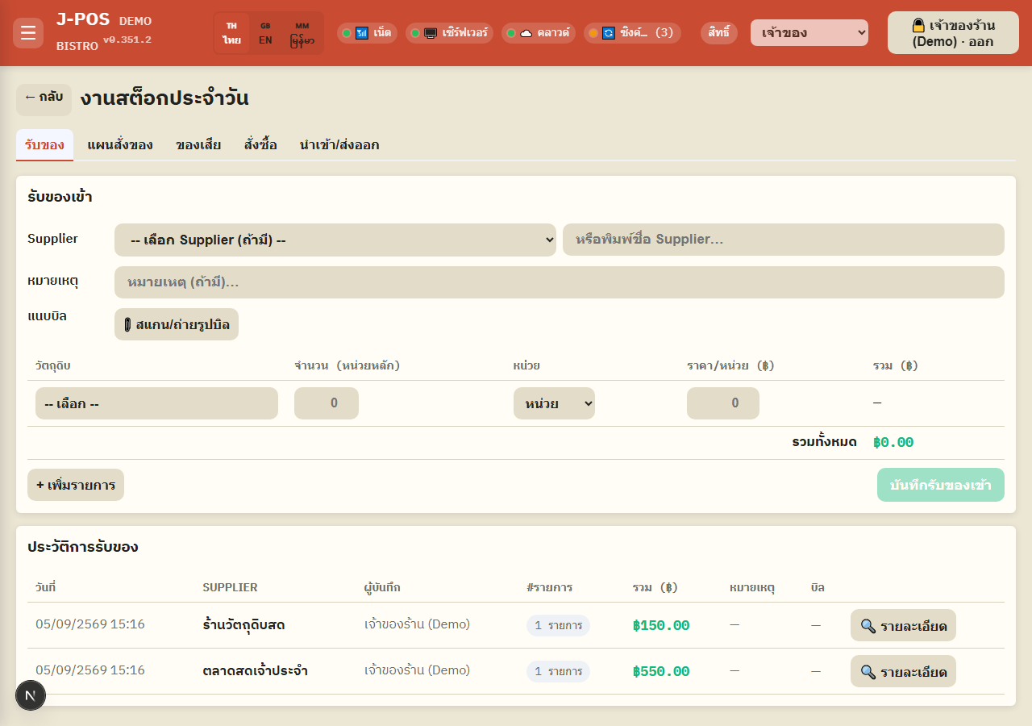Open รายละเอียด for ร้านวัตถุดิบสด entry
The image size is (1032, 726).
pos(903,625)
